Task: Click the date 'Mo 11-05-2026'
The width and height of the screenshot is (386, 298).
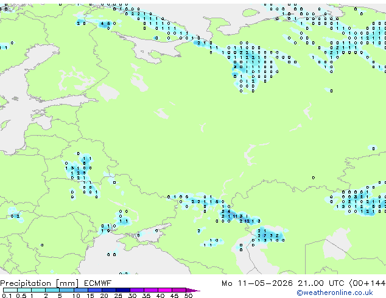Action: (257, 283)
